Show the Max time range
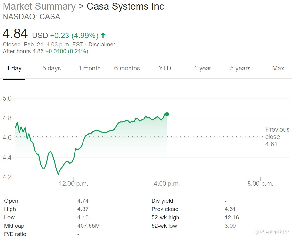Screen dimensions: 292x238 coord(278,68)
